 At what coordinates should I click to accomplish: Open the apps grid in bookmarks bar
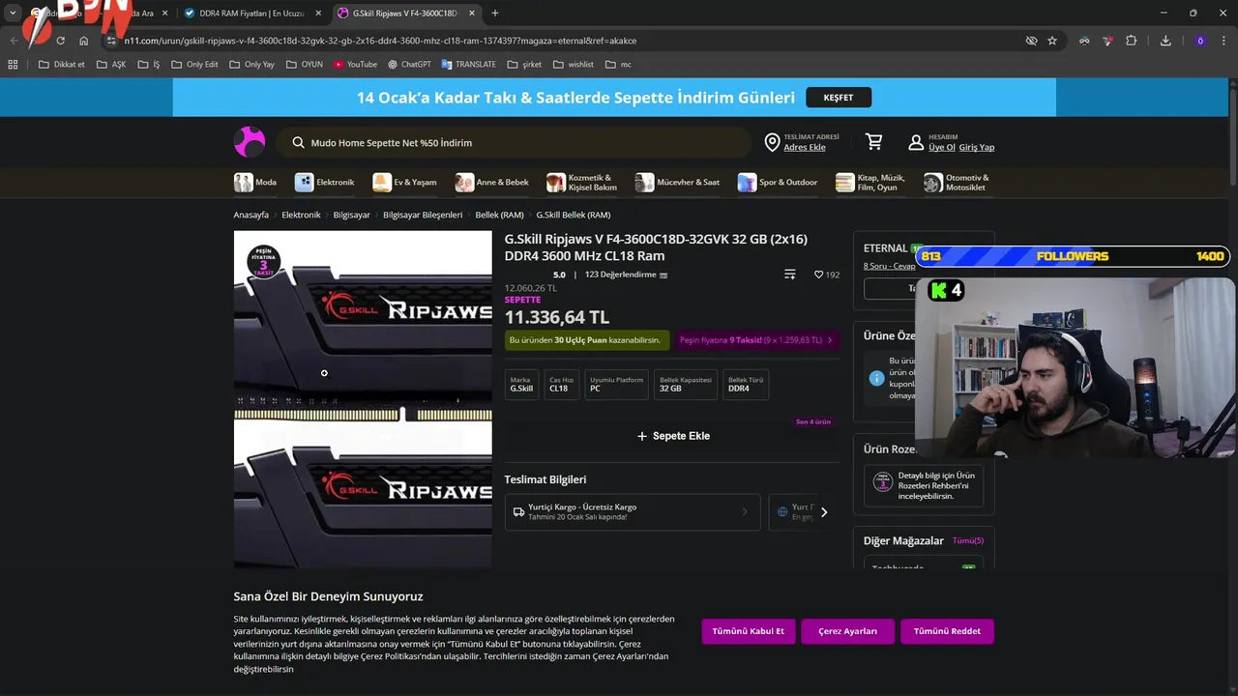[13, 64]
